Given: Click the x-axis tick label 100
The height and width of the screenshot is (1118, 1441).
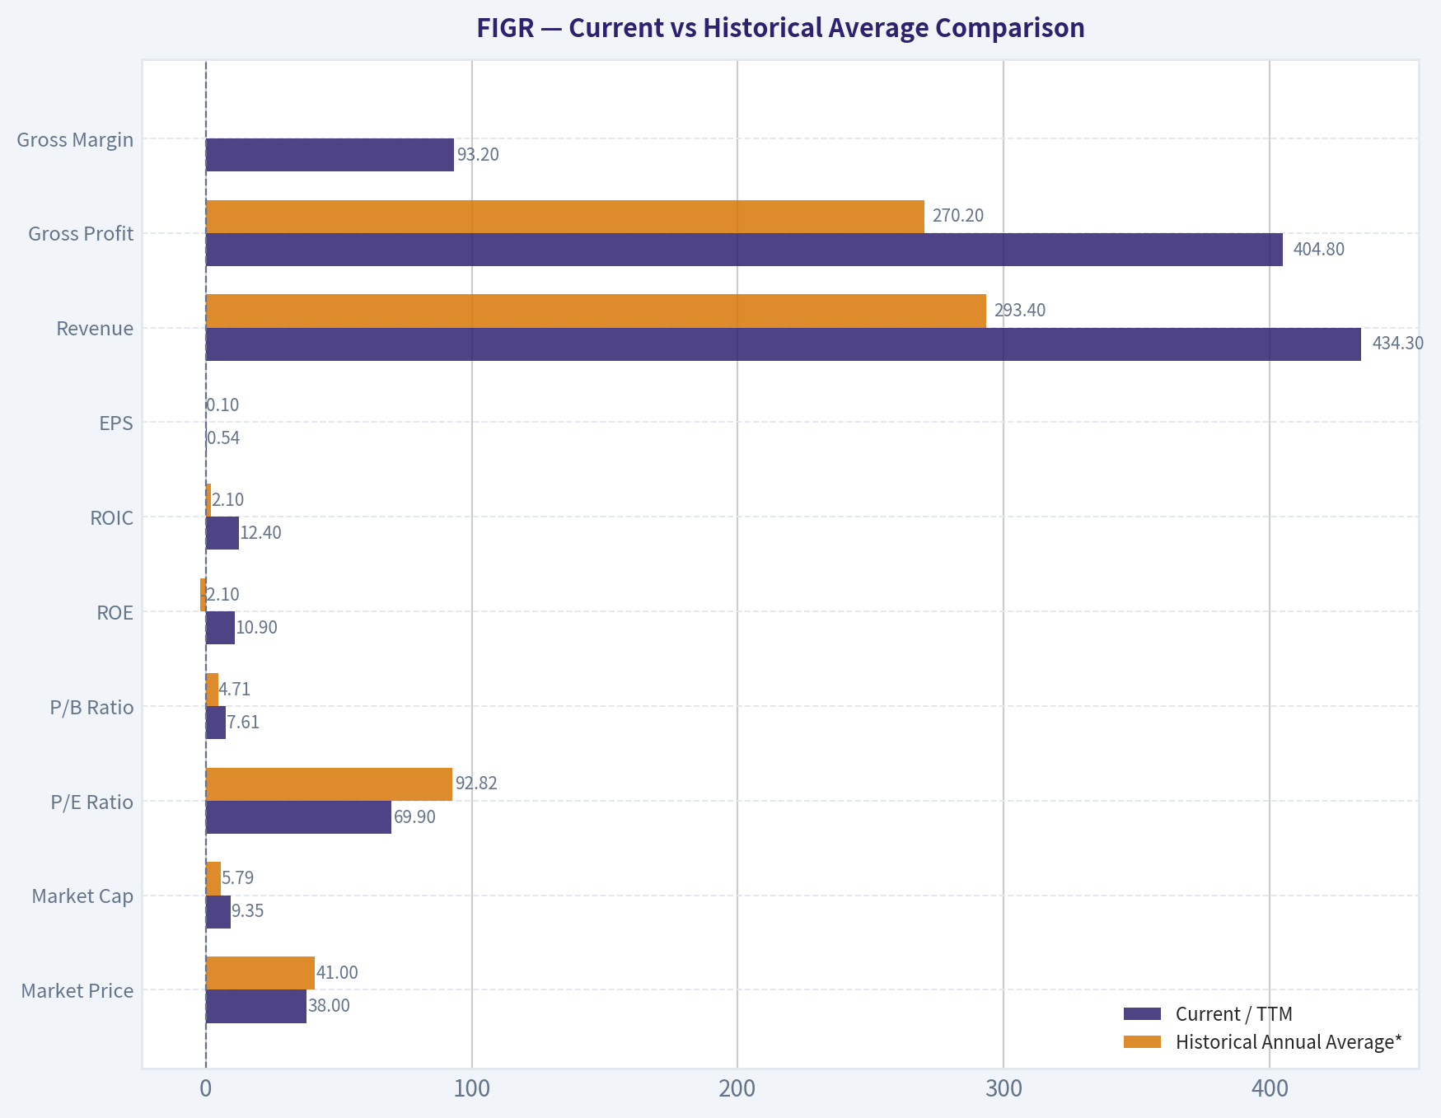Looking at the screenshot, I should tap(471, 1089).
